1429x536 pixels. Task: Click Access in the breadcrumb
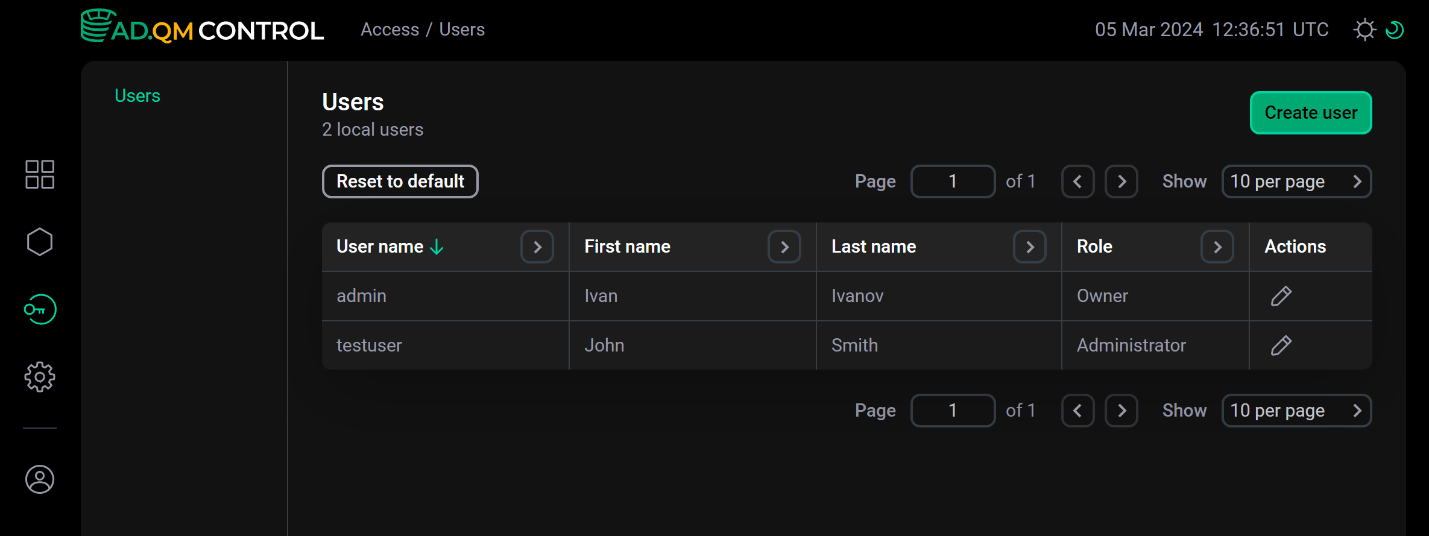pyautogui.click(x=390, y=30)
